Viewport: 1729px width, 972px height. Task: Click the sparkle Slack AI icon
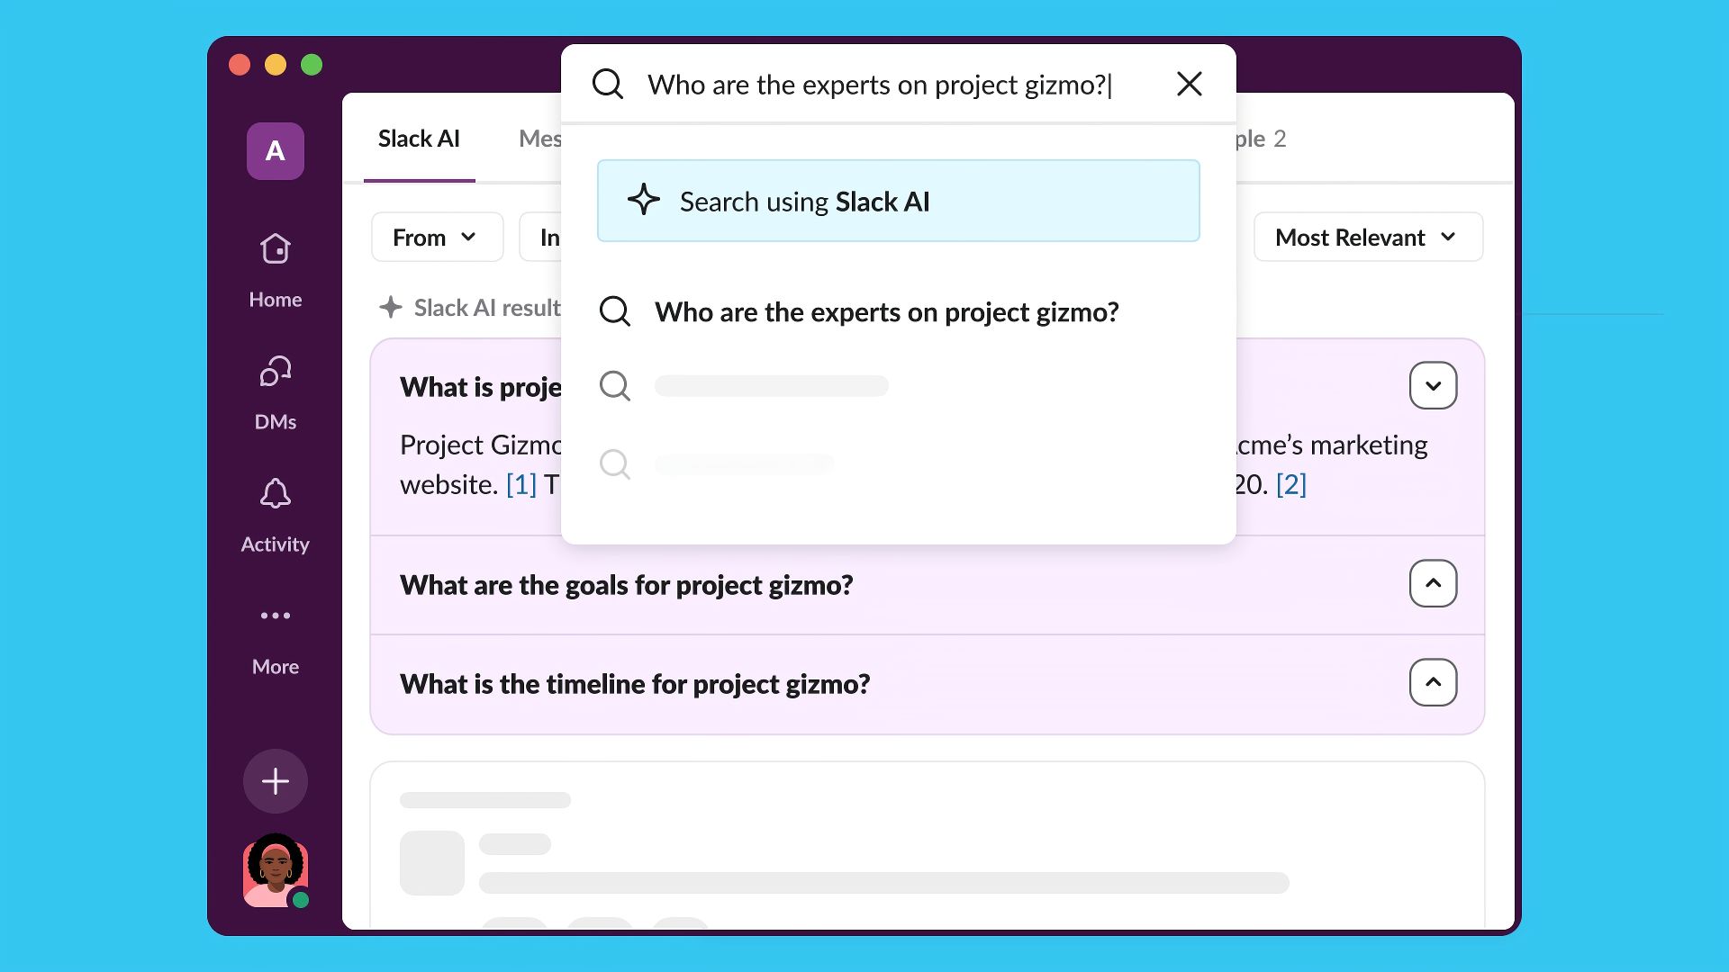pyautogui.click(x=643, y=201)
